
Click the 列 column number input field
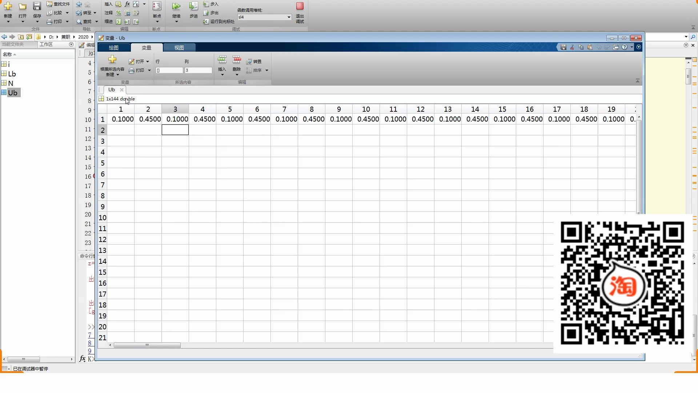click(198, 70)
